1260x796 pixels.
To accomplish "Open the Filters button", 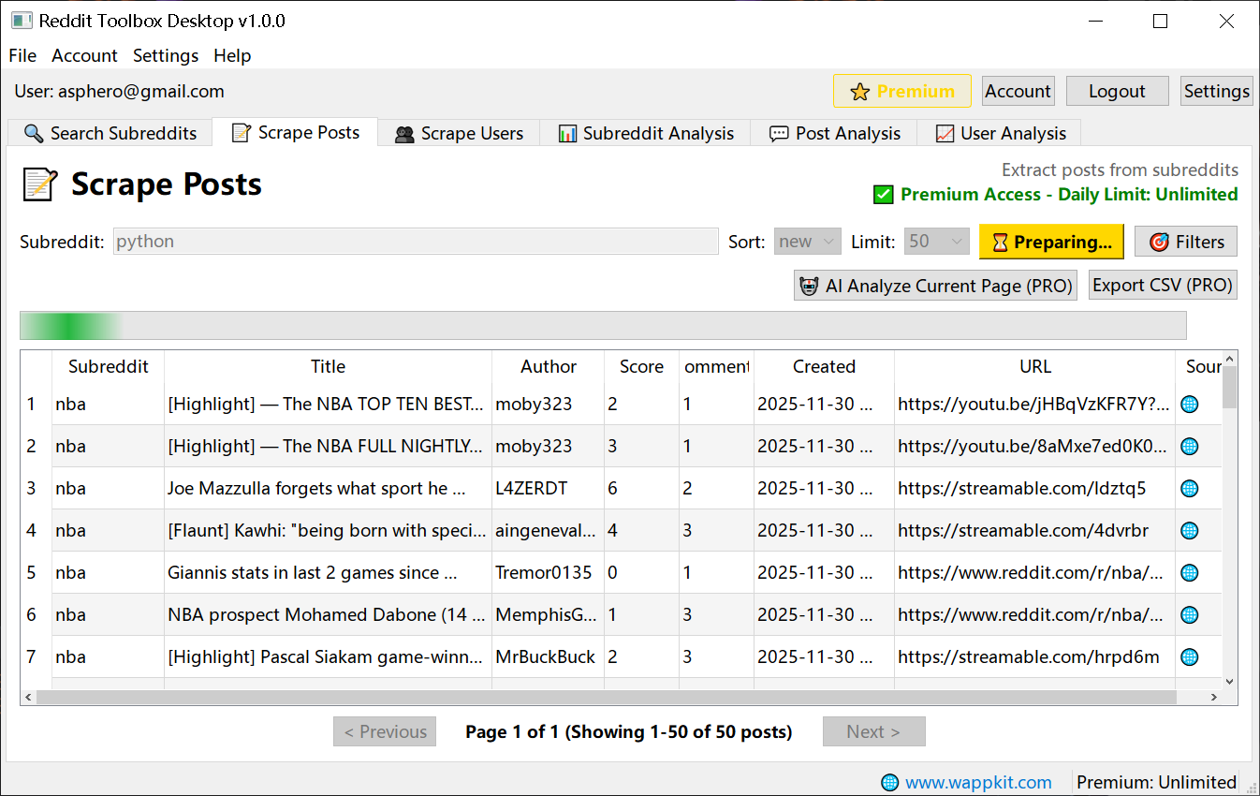I will pos(1186,242).
